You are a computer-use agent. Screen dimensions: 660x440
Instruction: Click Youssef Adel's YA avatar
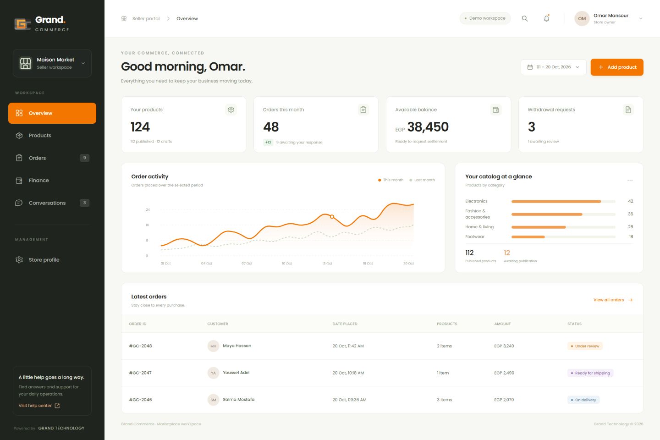tap(213, 373)
